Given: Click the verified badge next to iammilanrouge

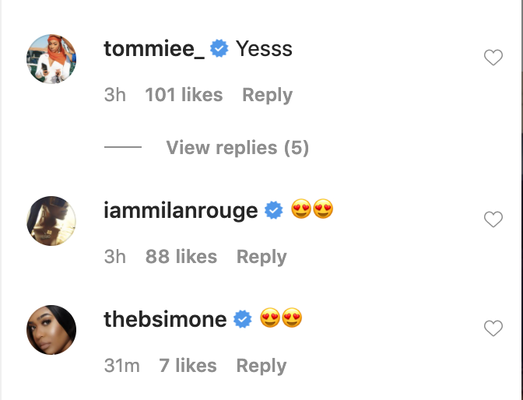Looking at the screenshot, I should point(273,210).
